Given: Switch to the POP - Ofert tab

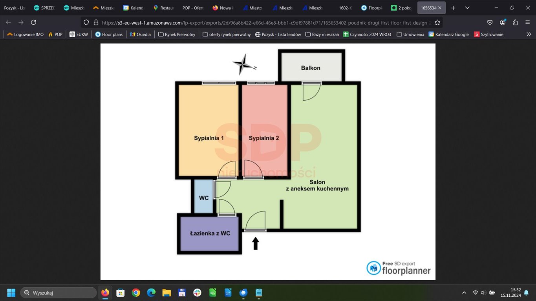Looking at the screenshot, I should pyautogui.click(x=193, y=8).
